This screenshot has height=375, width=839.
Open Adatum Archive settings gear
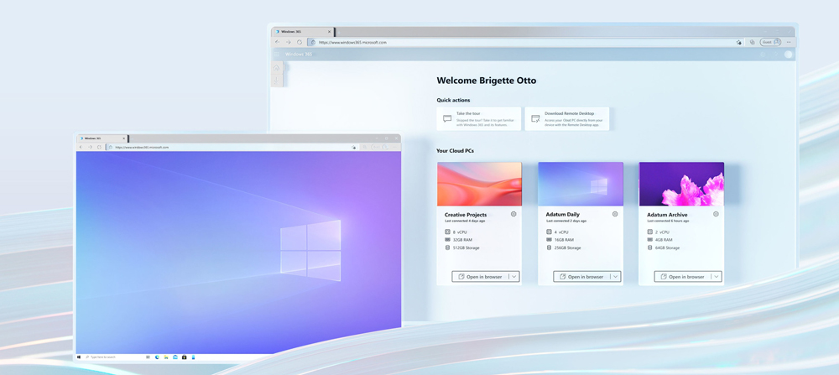[716, 214]
